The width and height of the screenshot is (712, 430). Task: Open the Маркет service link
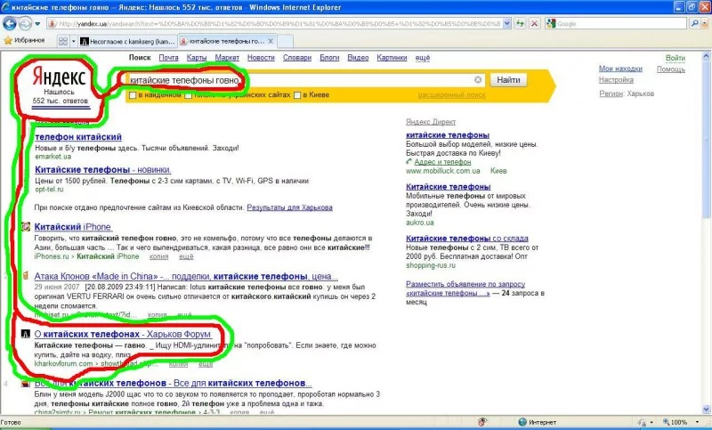(x=227, y=58)
